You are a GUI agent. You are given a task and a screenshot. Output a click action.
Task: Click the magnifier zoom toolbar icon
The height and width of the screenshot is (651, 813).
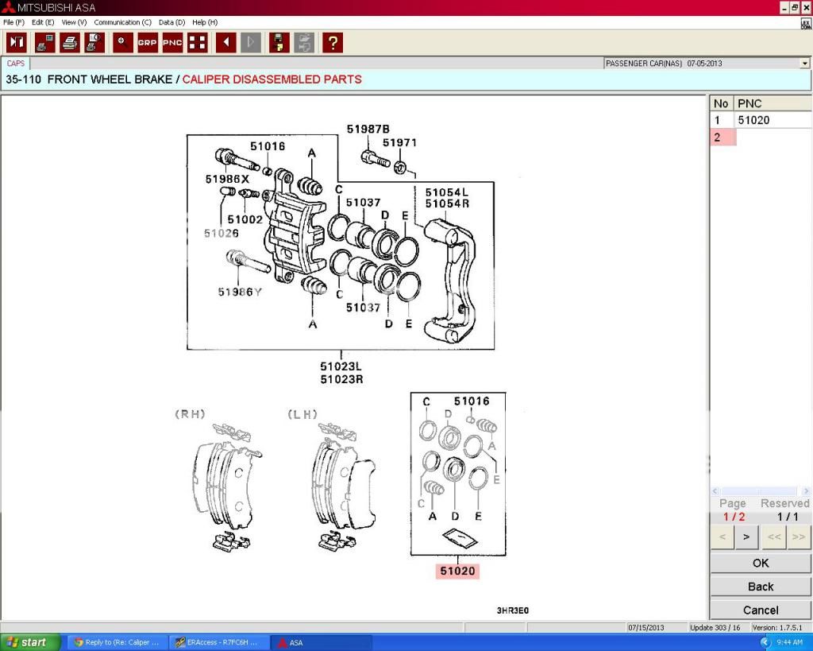pyautogui.click(x=123, y=42)
